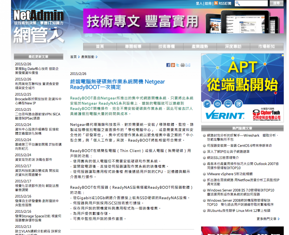This screenshot has width=289, height=235.
Task: Open article 資安攻防前哨 決戰在郵件
Action: (34, 160)
